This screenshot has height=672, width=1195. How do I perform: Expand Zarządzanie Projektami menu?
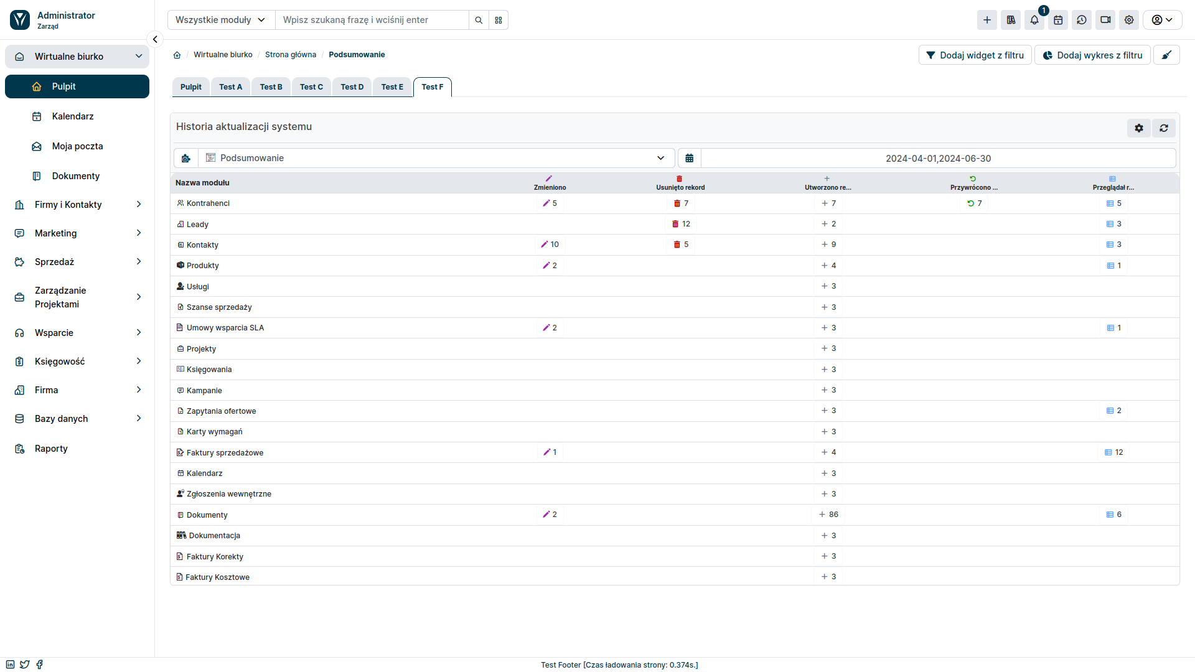point(77,297)
